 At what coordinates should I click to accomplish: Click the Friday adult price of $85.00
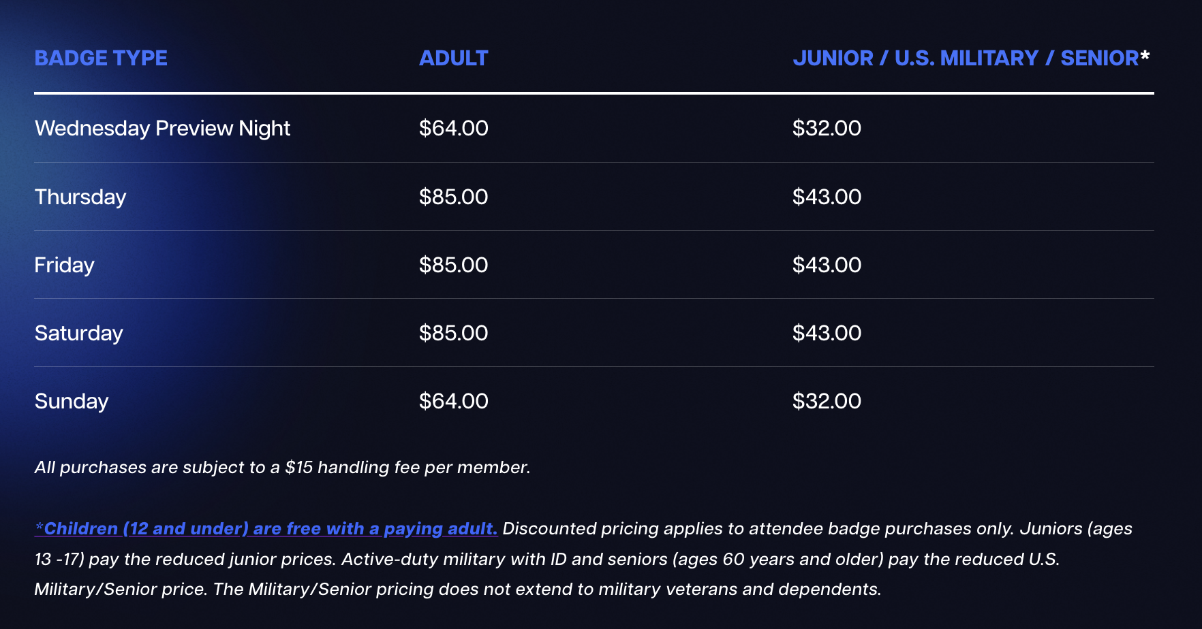453,265
